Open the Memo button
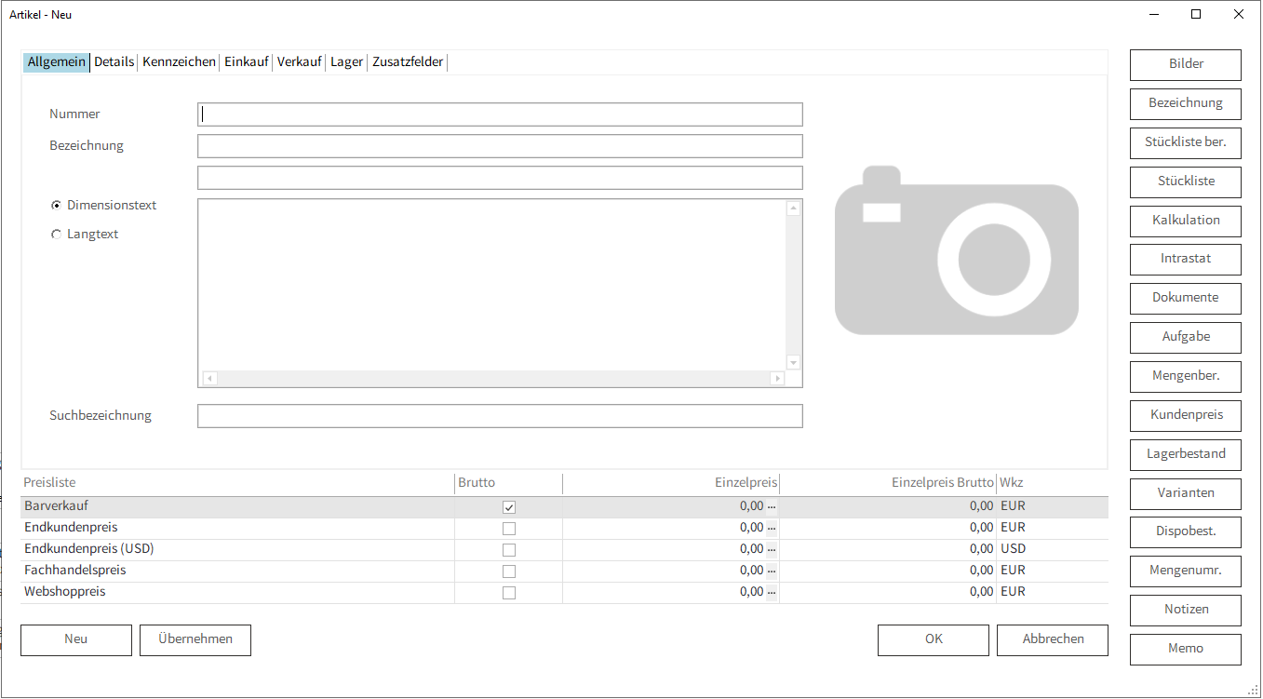The height and width of the screenshot is (699, 1263). click(1186, 649)
